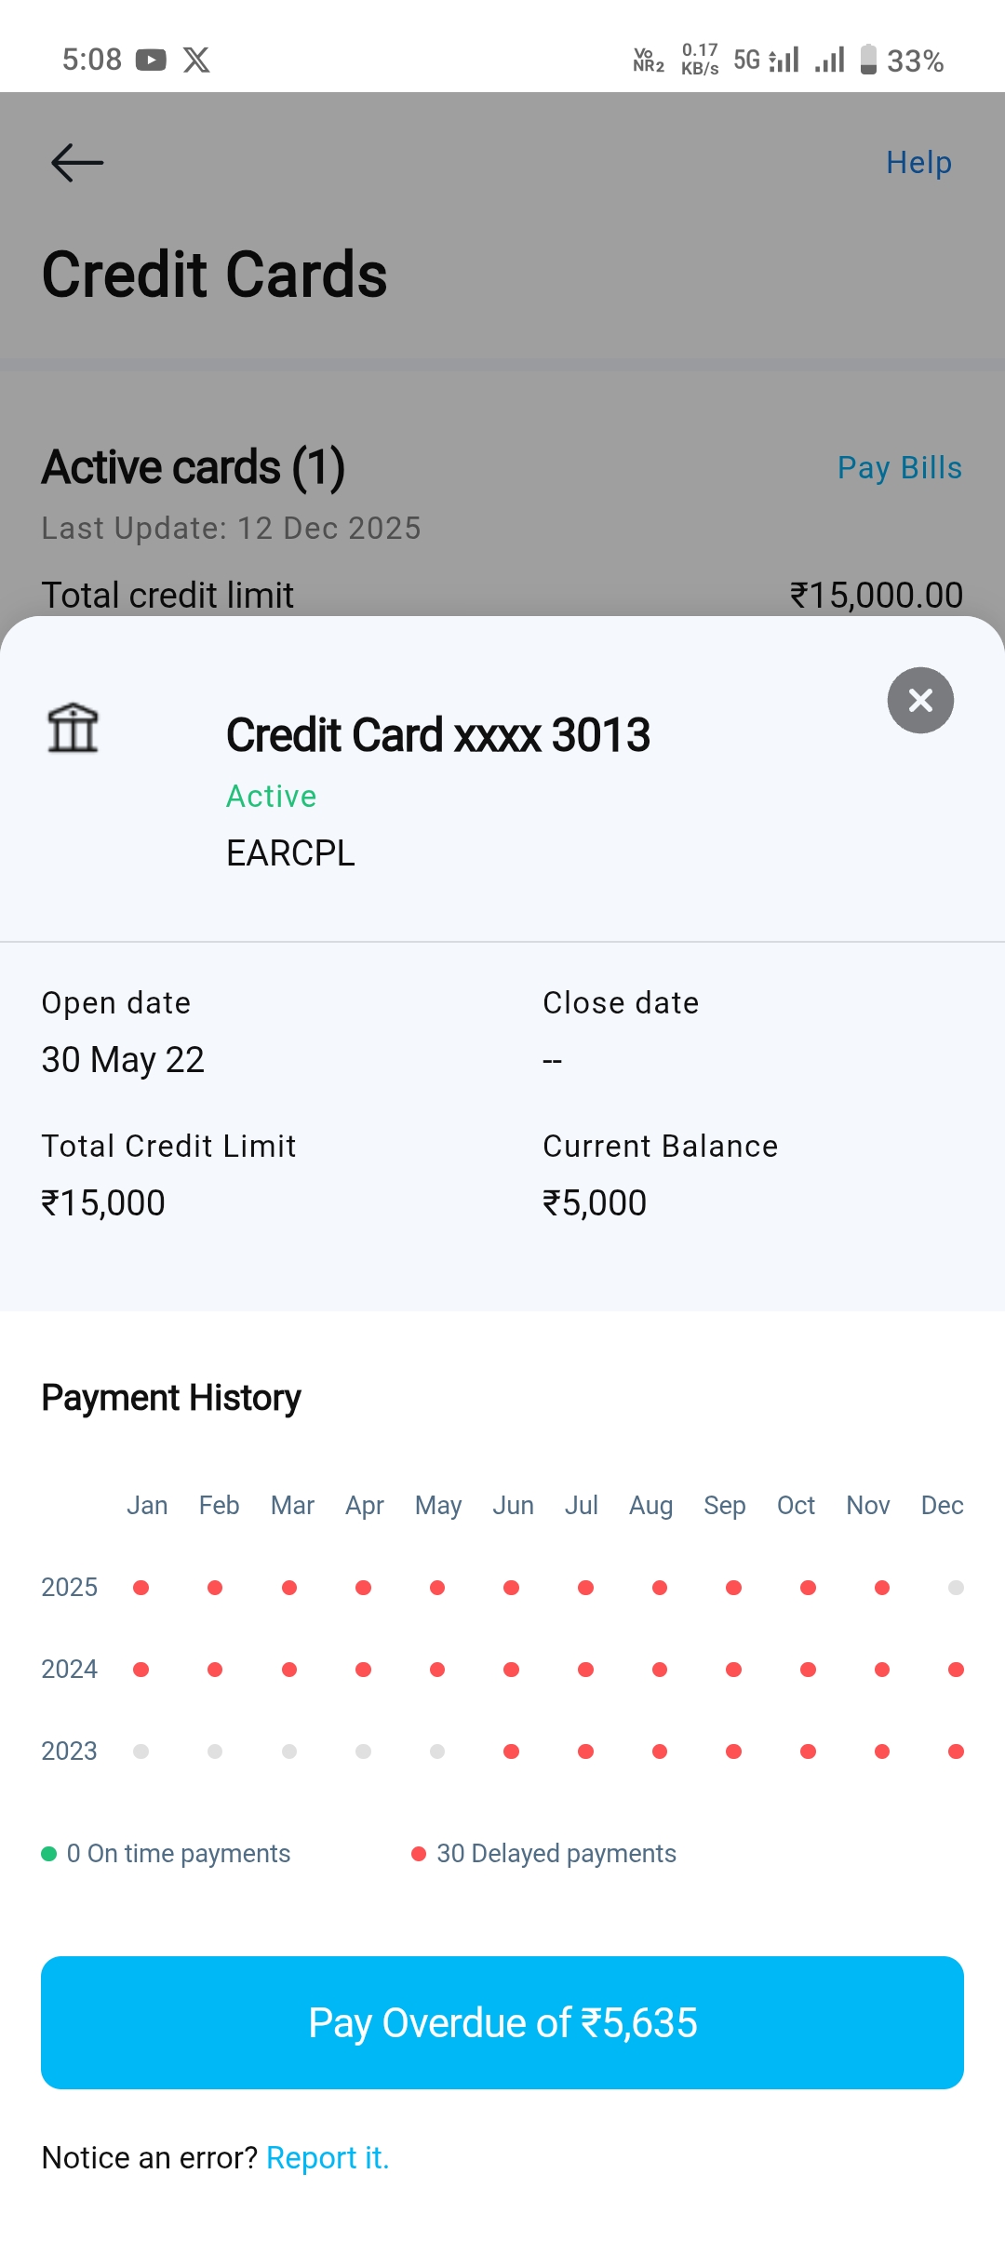1005x2241 pixels.
Task: Tap the red Delayed payments legend dot
Action: pos(419,1854)
